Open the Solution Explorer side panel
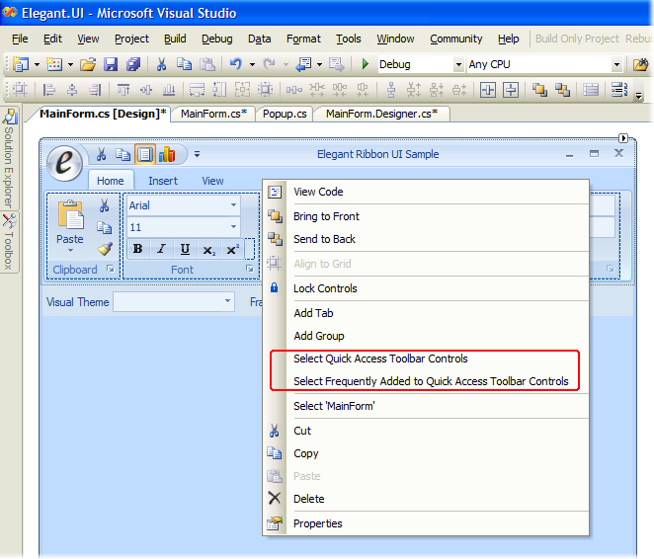This screenshot has width=654, height=559. [9, 158]
